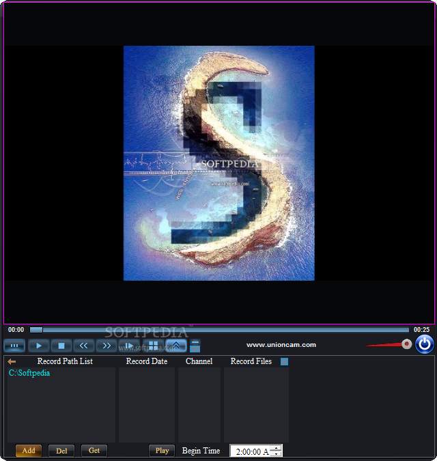The width and height of the screenshot is (437, 461).
Task: Click the video display showing the island
Action: [219, 163]
